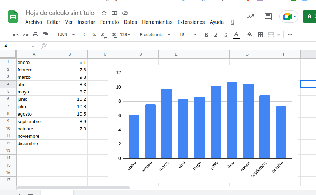Select cell containing 'noviembre'
The image size is (316, 195).
[x=34, y=136]
